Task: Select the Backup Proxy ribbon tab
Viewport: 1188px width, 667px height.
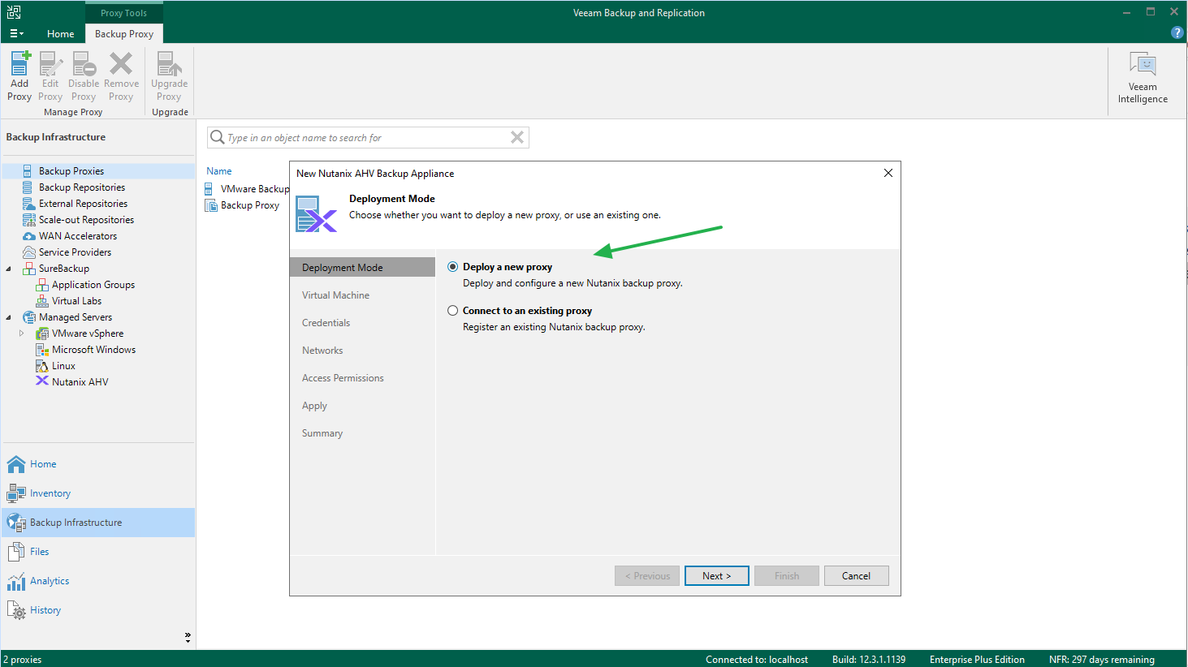Action: [124, 33]
